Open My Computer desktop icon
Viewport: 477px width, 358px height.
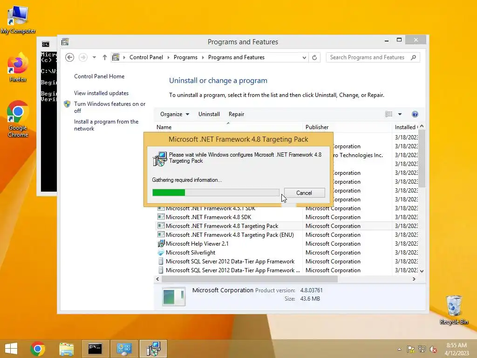click(18, 20)
